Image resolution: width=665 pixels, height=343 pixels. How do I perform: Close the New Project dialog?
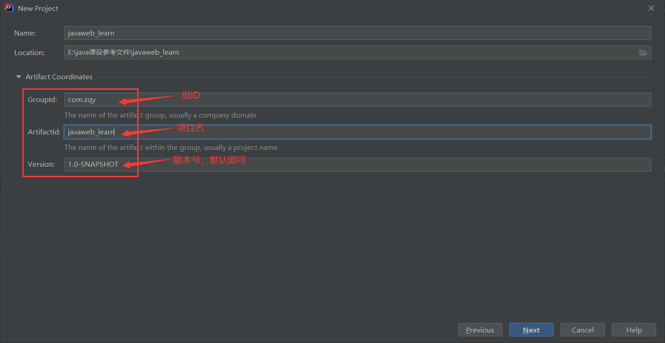tap(652, 8)
